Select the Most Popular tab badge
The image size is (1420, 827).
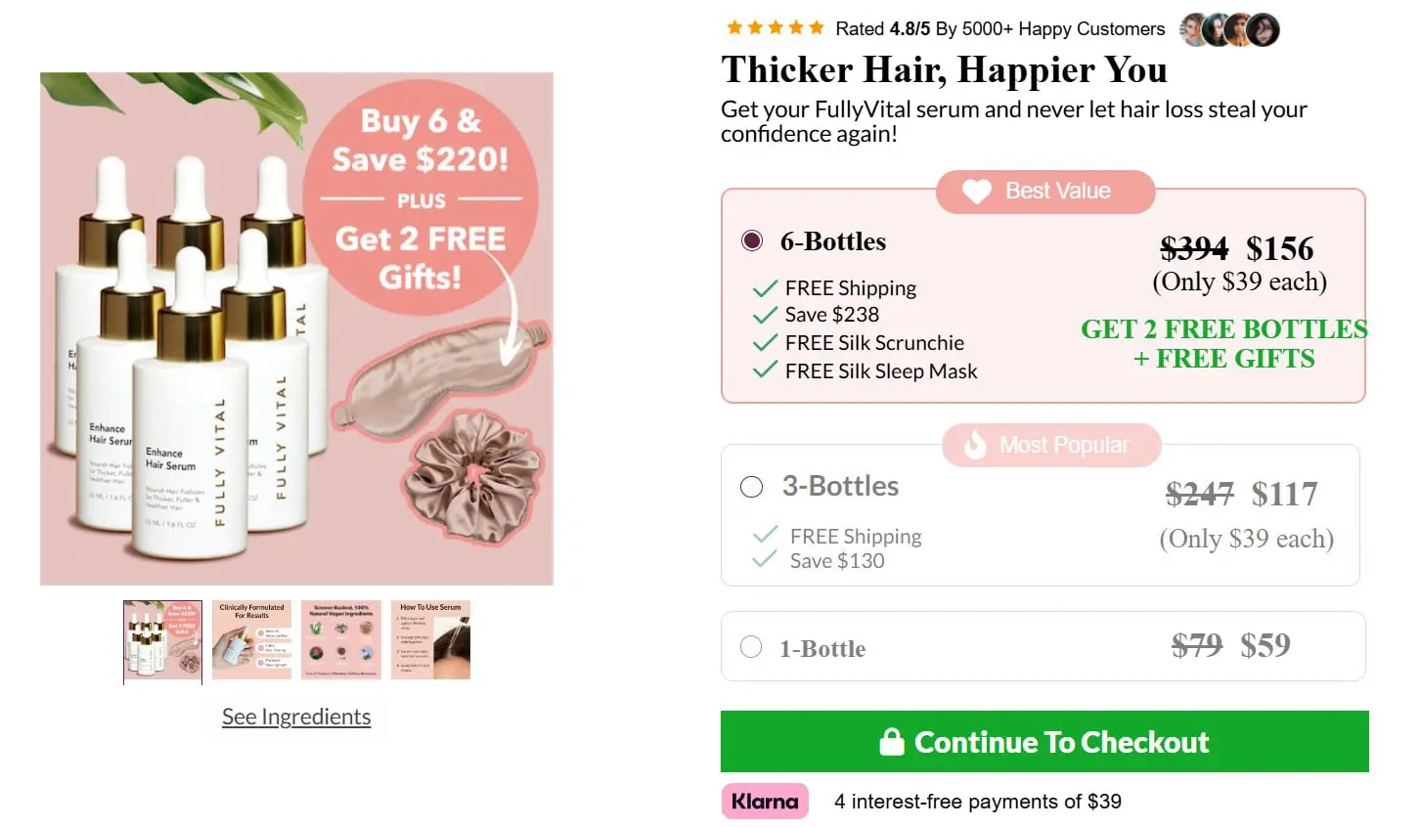click(1051, 445)
